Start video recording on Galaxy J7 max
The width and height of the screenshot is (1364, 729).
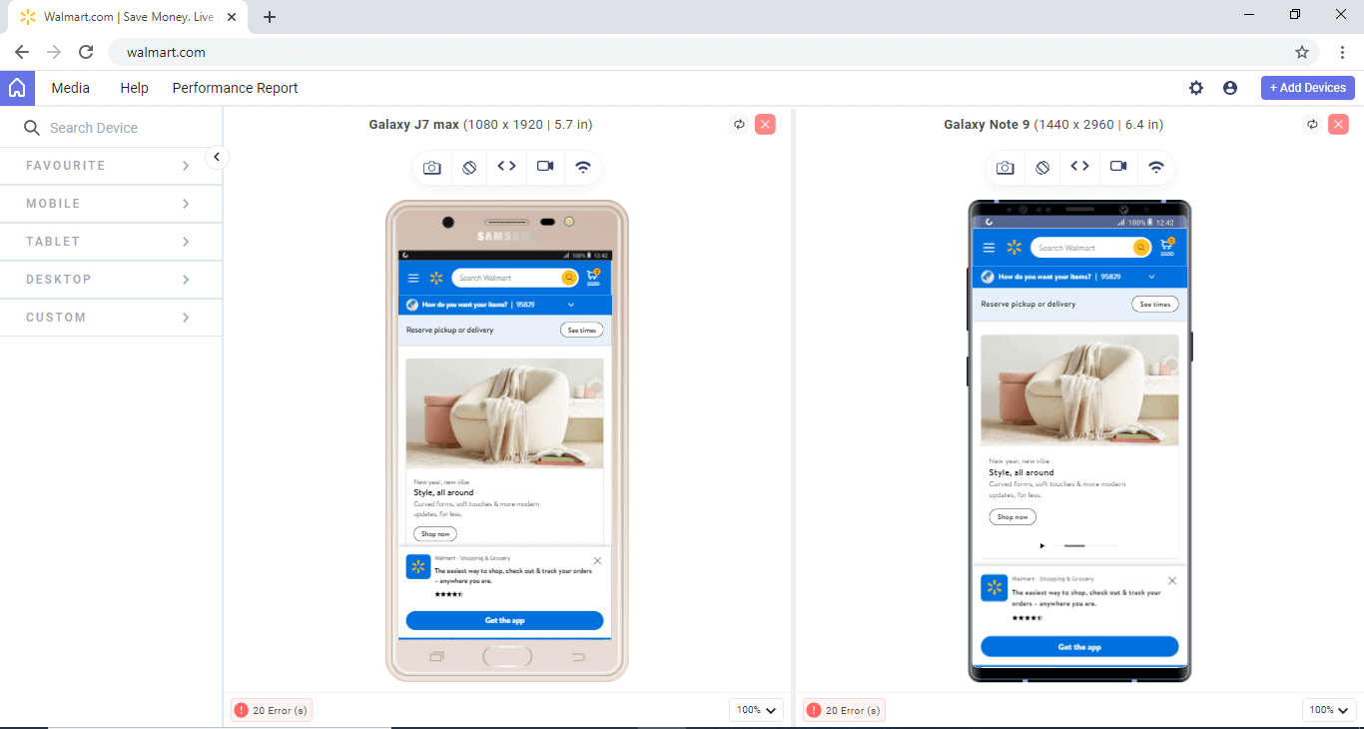[545, 167]
